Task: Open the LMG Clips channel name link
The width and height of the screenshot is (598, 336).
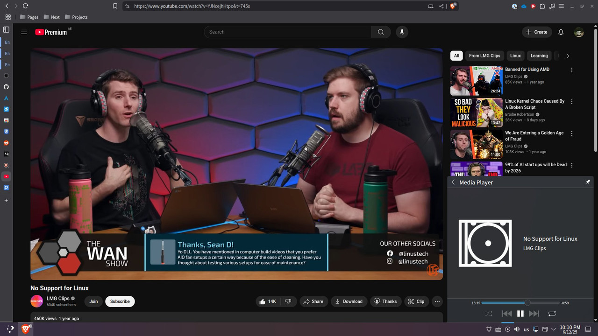Action: [x=58, y=299]
